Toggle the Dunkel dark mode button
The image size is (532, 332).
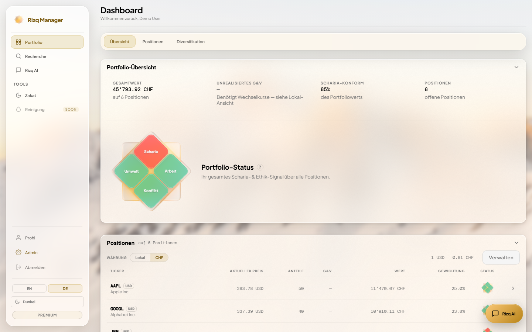[x=47, y=302]
